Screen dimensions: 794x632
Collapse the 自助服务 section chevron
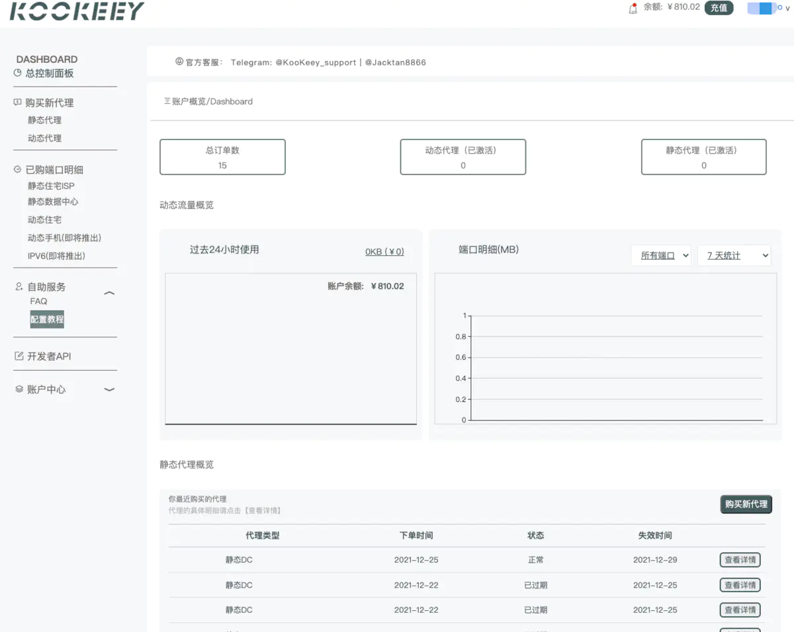click(110, 293)
